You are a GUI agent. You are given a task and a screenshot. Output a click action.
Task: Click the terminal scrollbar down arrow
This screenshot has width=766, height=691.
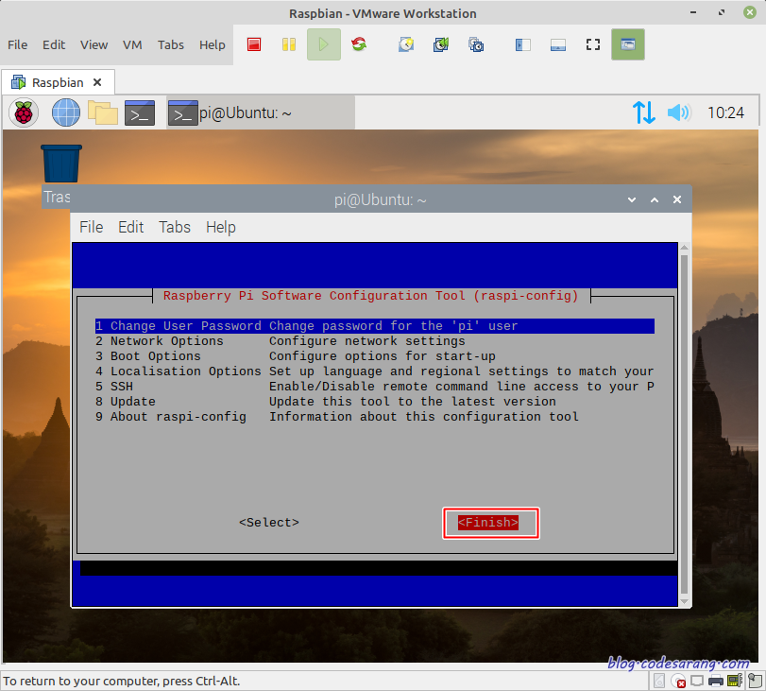tap(685, 601)
